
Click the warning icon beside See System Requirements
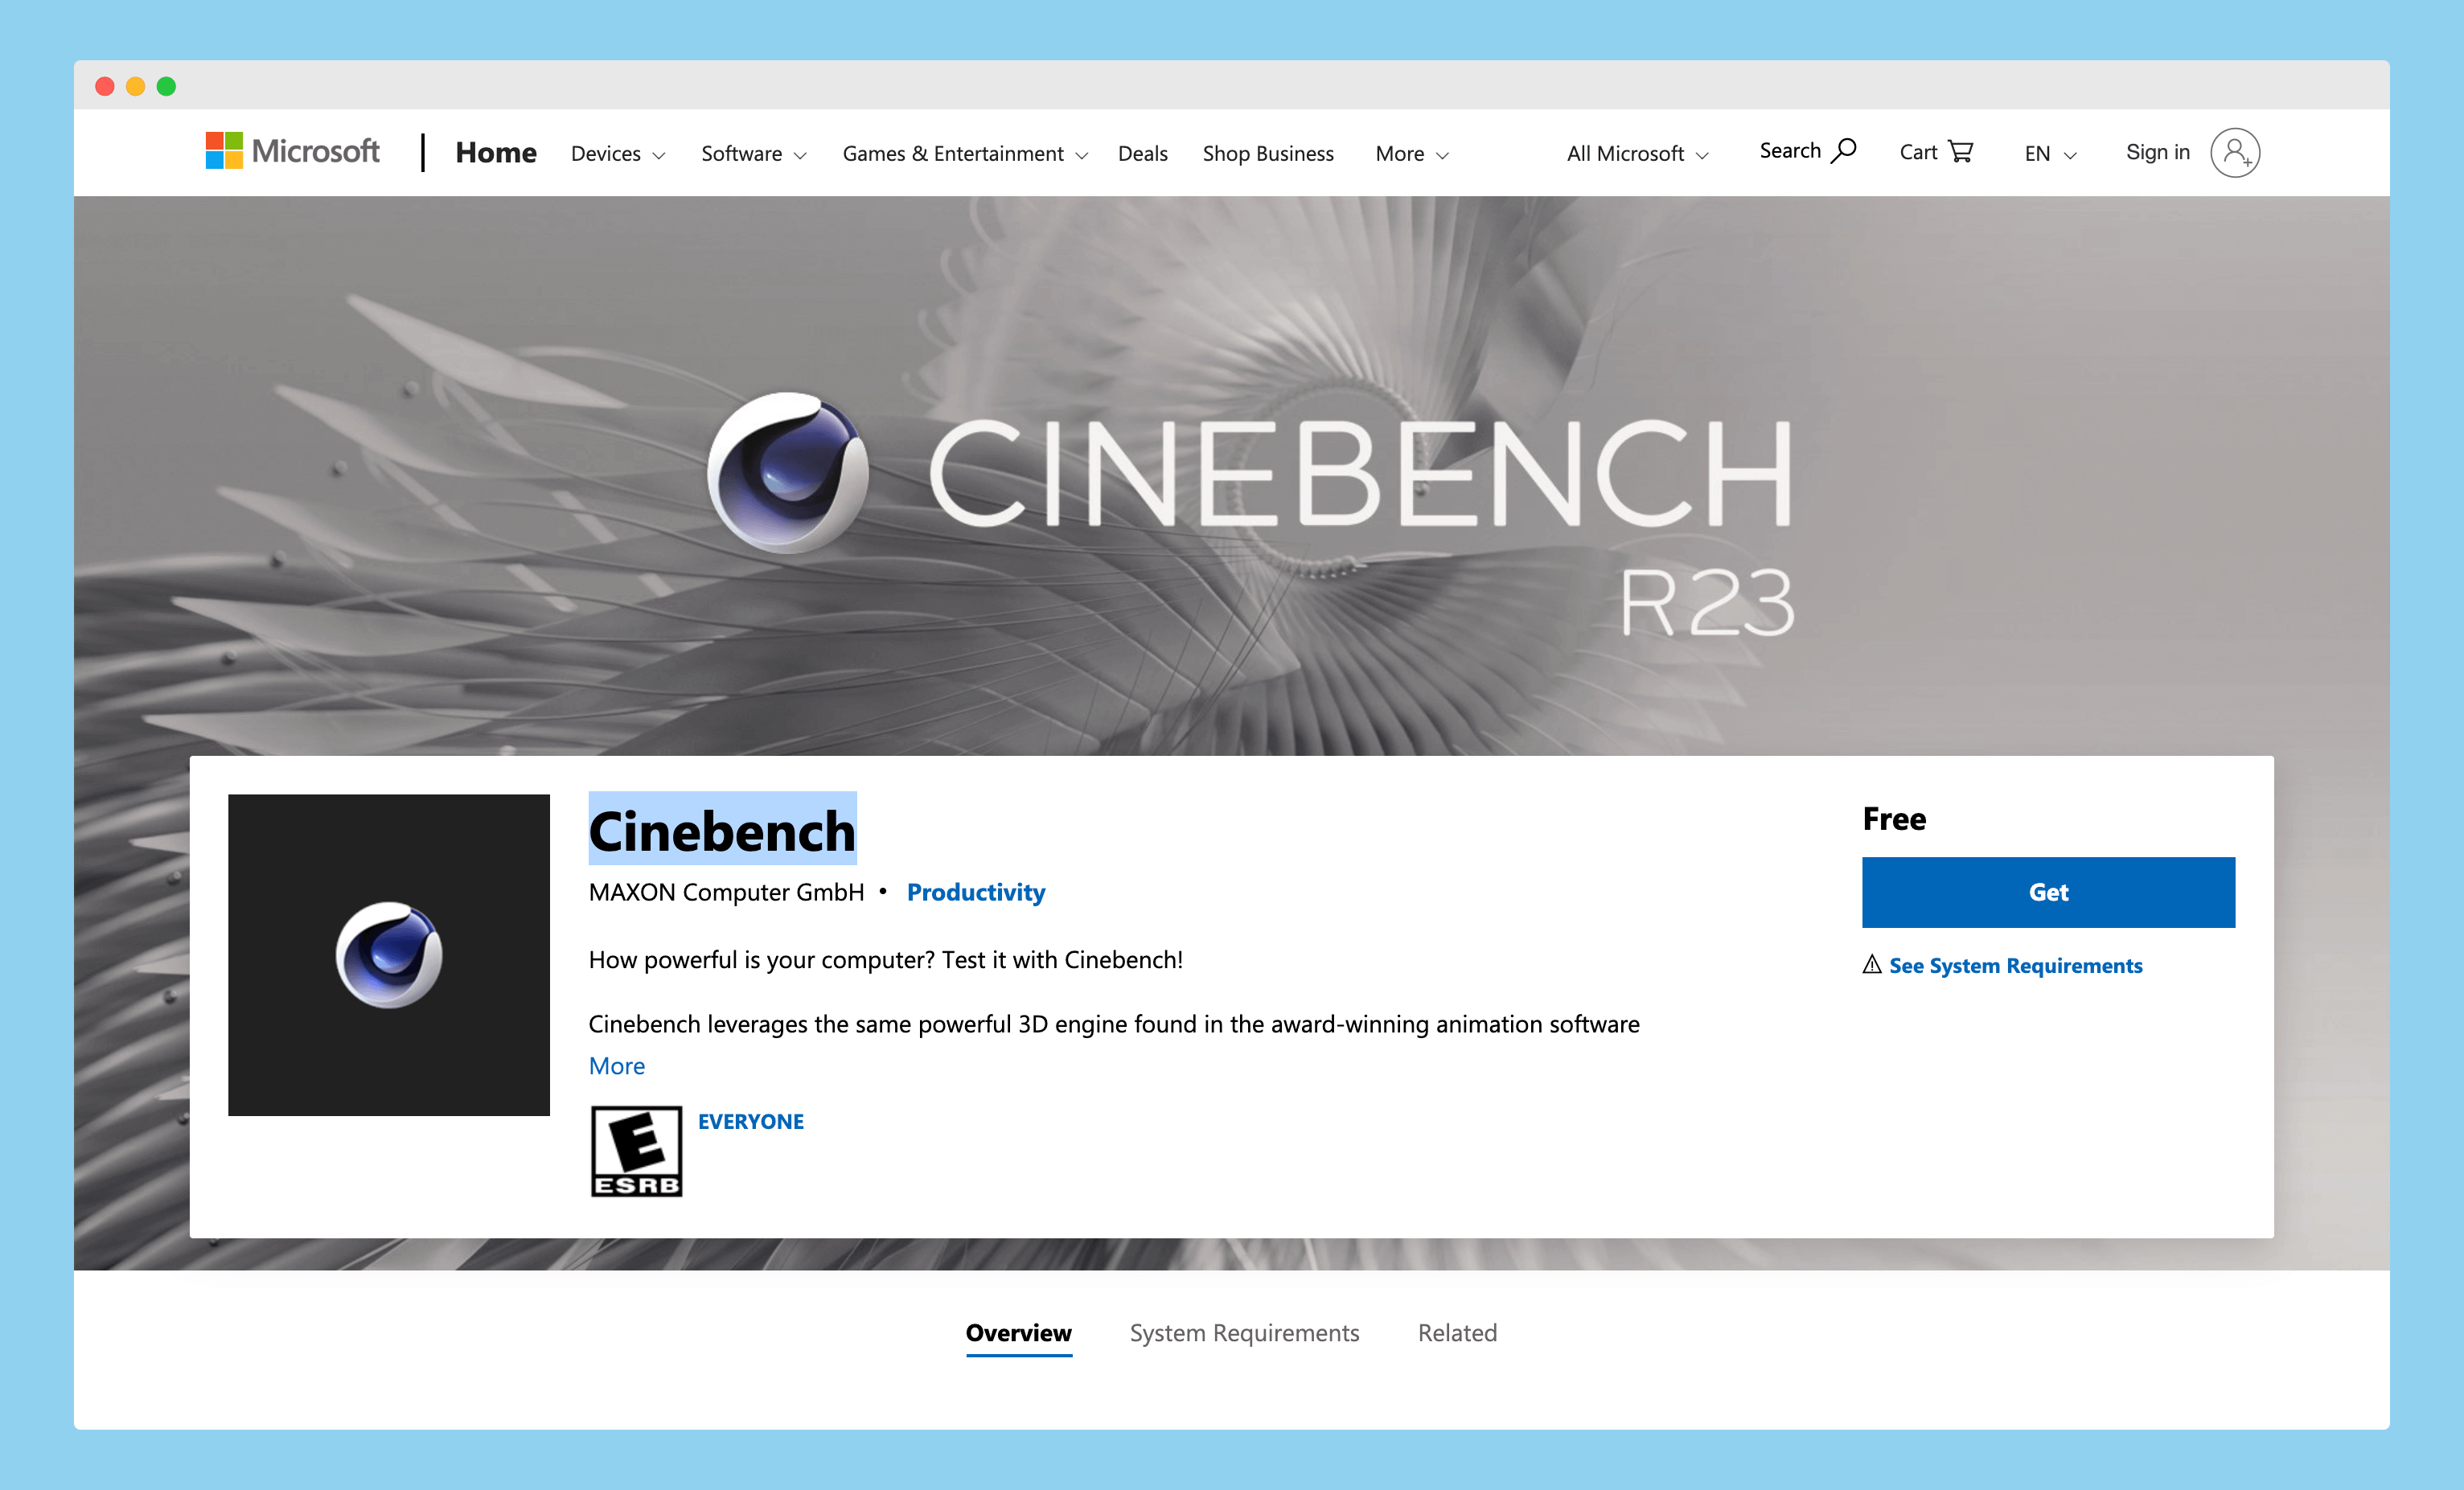(x=1872, y=965)
